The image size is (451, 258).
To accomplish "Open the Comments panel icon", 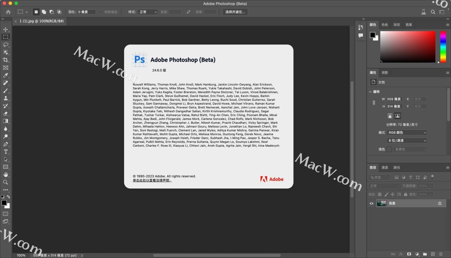I will 360,35.
